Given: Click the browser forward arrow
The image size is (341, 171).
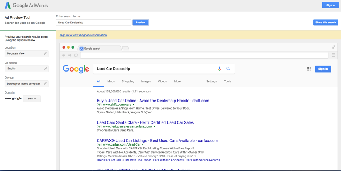Looking at the screenshot, I should 70,55.
